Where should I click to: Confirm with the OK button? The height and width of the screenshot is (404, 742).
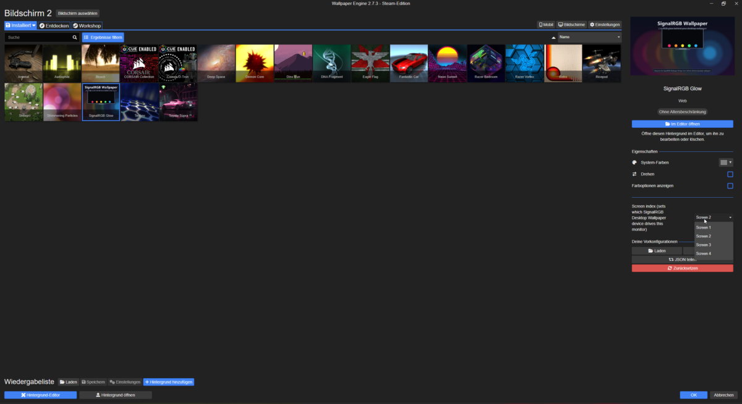(x=694, y=395)
